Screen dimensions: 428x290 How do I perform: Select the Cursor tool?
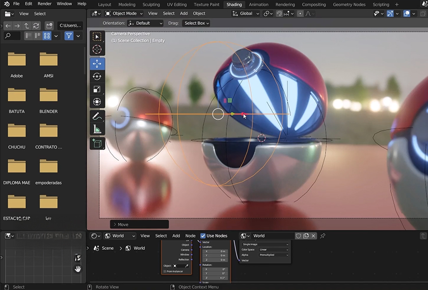[x=97, y=50]
